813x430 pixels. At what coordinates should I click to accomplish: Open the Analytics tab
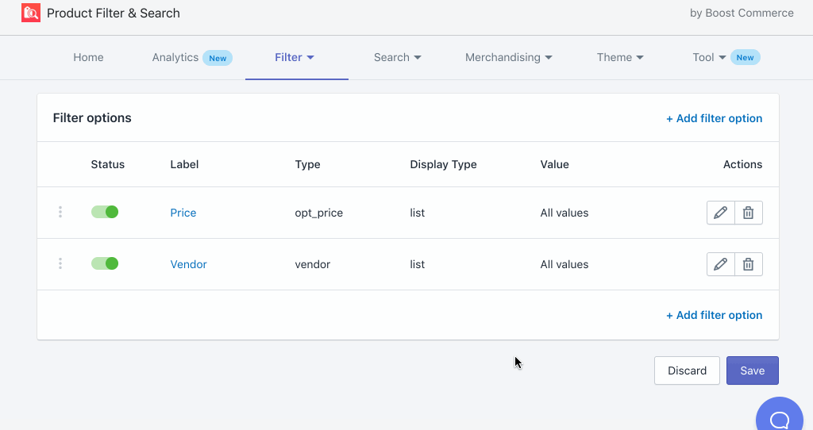pyautogui.click(x=175, y=57)
